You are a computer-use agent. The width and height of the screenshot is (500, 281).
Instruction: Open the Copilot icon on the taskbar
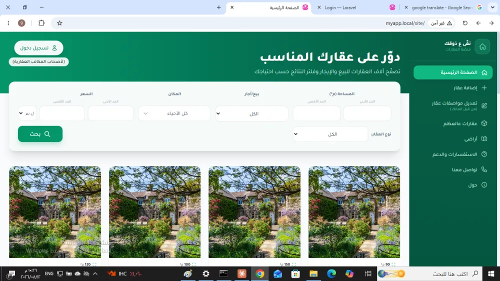[349, 273]
